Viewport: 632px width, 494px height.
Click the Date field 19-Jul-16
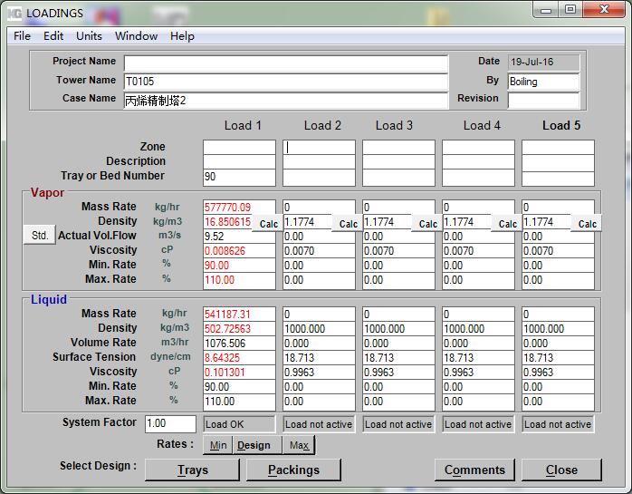pyautogui.click(x=543, y=63)
